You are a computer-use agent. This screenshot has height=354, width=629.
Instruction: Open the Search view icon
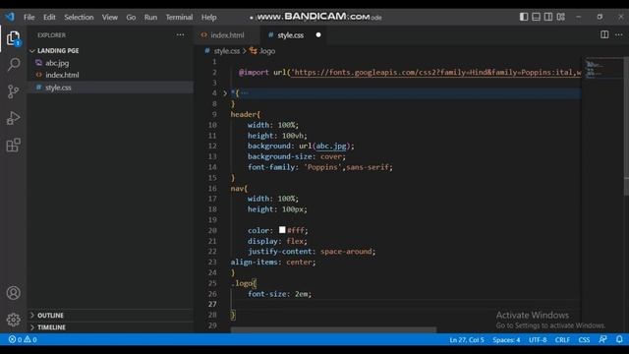click(x=13, y=64)
